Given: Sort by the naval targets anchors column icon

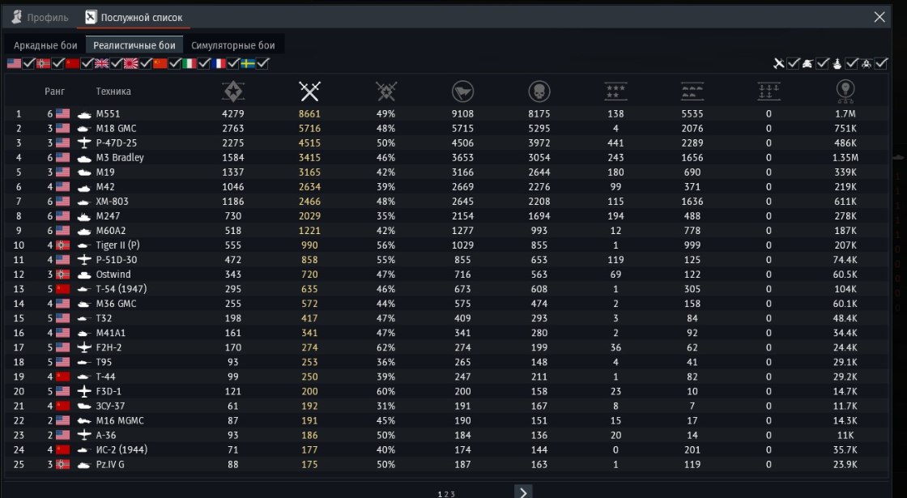Looking at the screenshot, I should pos(769,91).
